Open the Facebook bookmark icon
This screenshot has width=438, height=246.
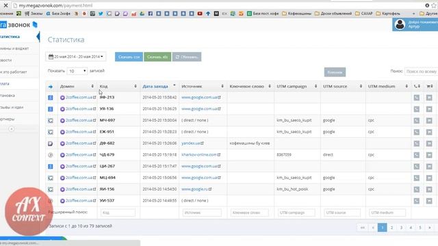pos(151,14)
